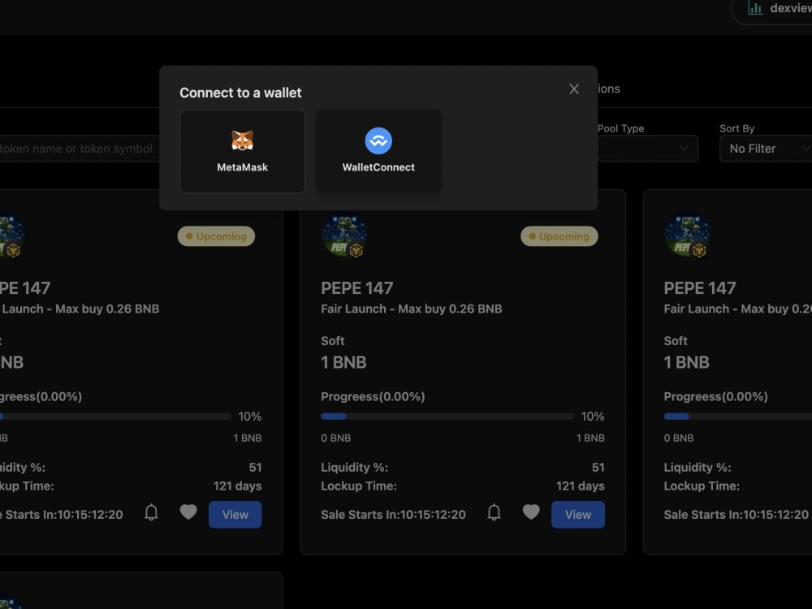Image resolution: width=812 pixels, height=609 pixels.
Task: Click the bell alert icon on middle PEPE 147 card
Action: [x=494, y=514]
